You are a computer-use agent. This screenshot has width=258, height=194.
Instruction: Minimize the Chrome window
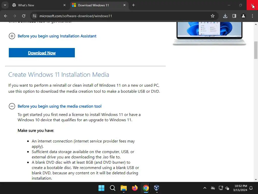229,5
